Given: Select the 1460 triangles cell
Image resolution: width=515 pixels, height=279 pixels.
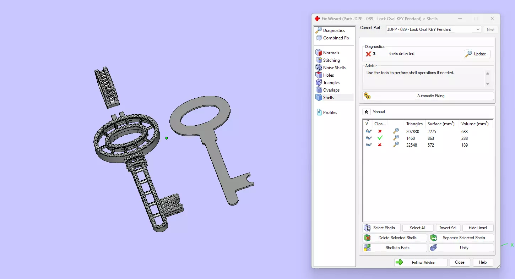Looking at the screenshot, I should click(x=411, y=138).
